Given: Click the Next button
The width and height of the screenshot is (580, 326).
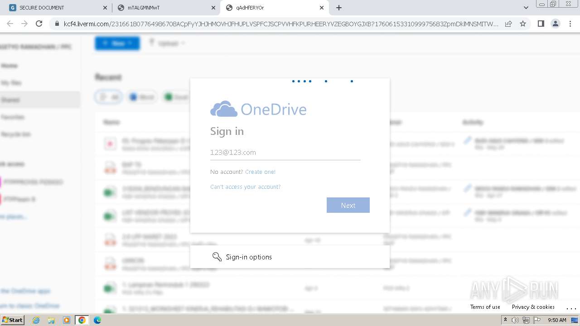Looking at the screenshot, I should [348, 205].
